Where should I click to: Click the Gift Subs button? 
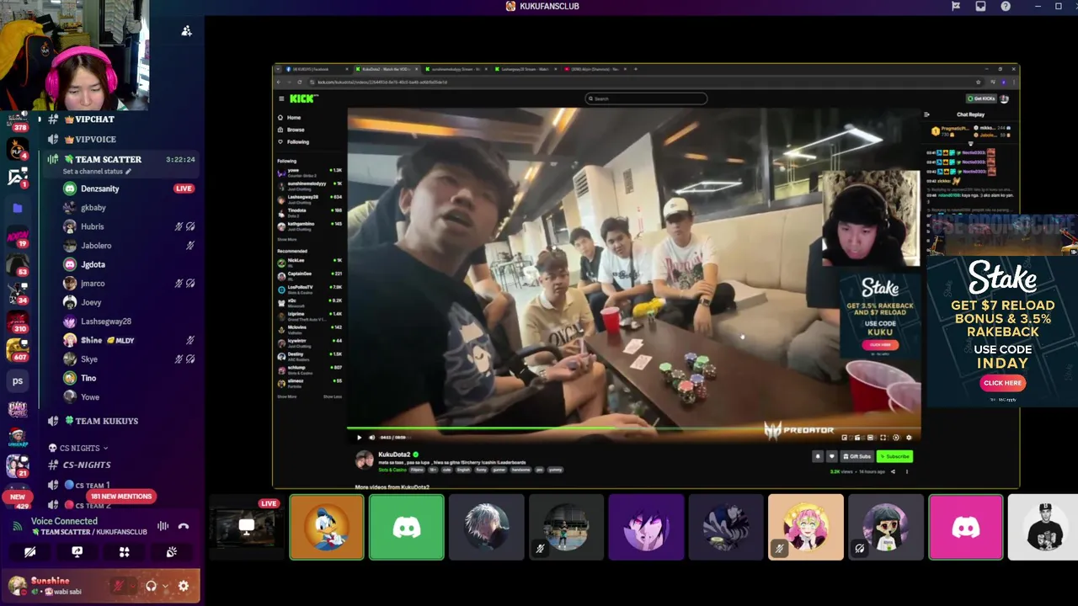click(856, 456)
